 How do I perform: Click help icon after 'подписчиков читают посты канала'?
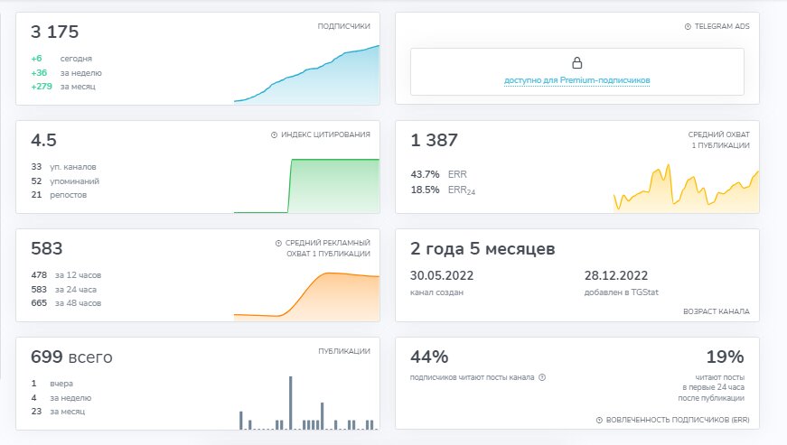point(542,378)
